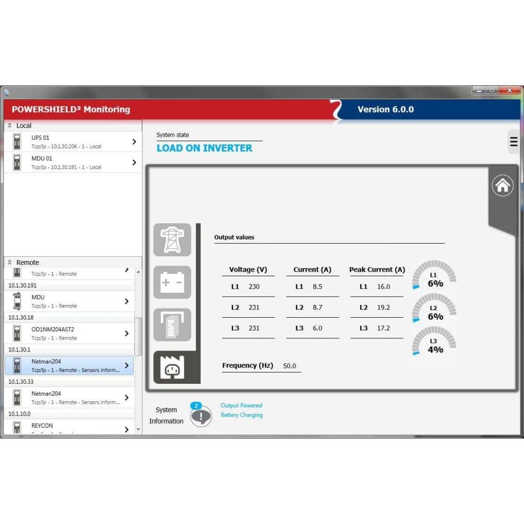Click the 10.1.30.18 group header
Screen dimensions: 524x524
click(69, 317)
